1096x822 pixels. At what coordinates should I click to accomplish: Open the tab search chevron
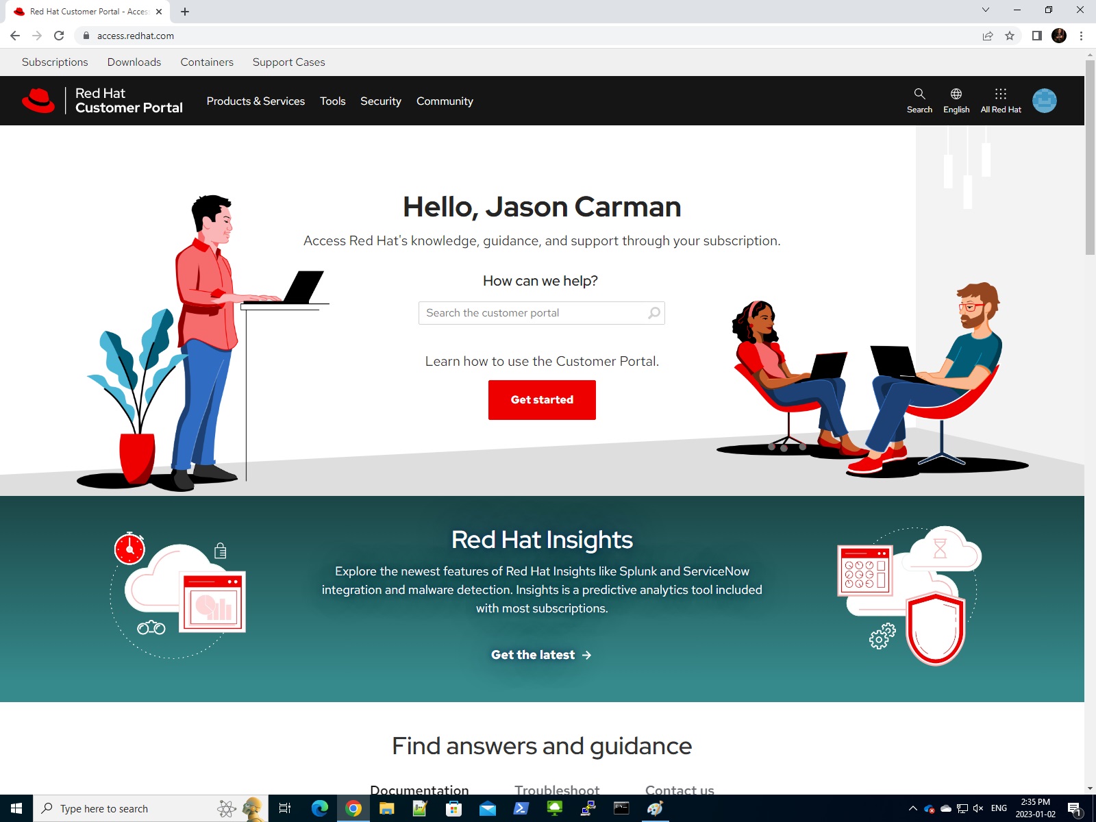(x=986, y=10)
